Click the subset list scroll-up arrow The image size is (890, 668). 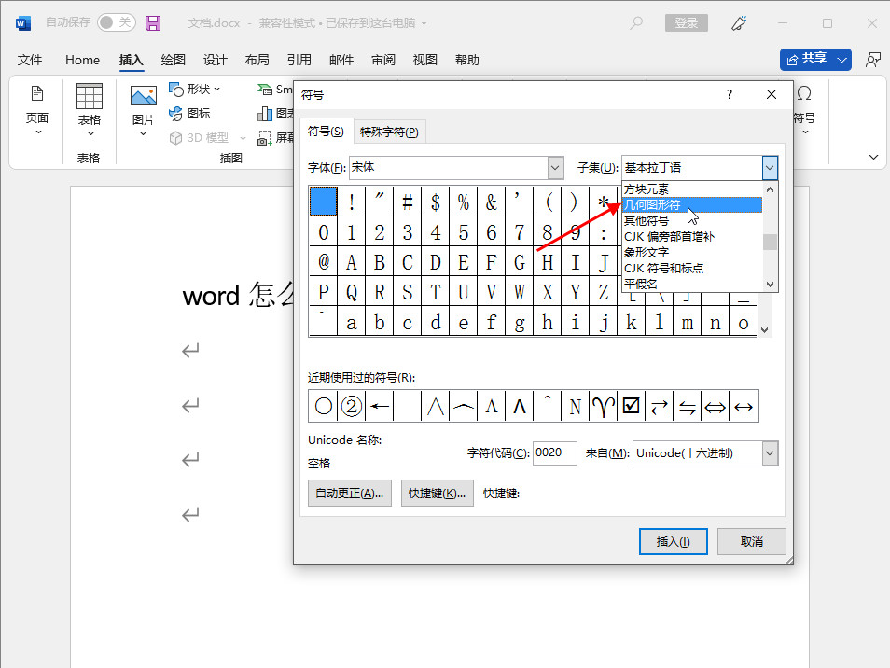771,189
